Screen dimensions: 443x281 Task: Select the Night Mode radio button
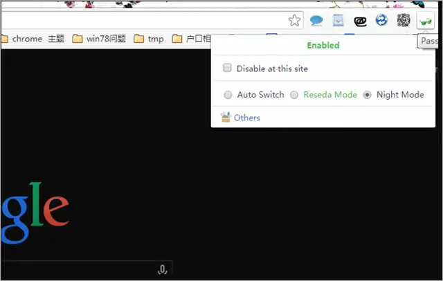(367, 95)
